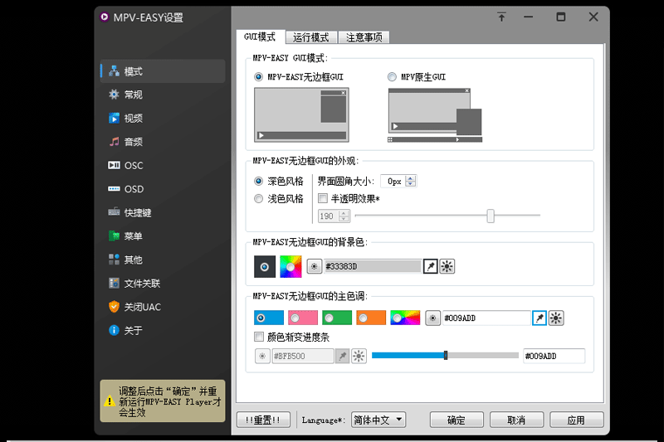
Task: Open the 关闭UAC shield section
Action: point(163,307)
